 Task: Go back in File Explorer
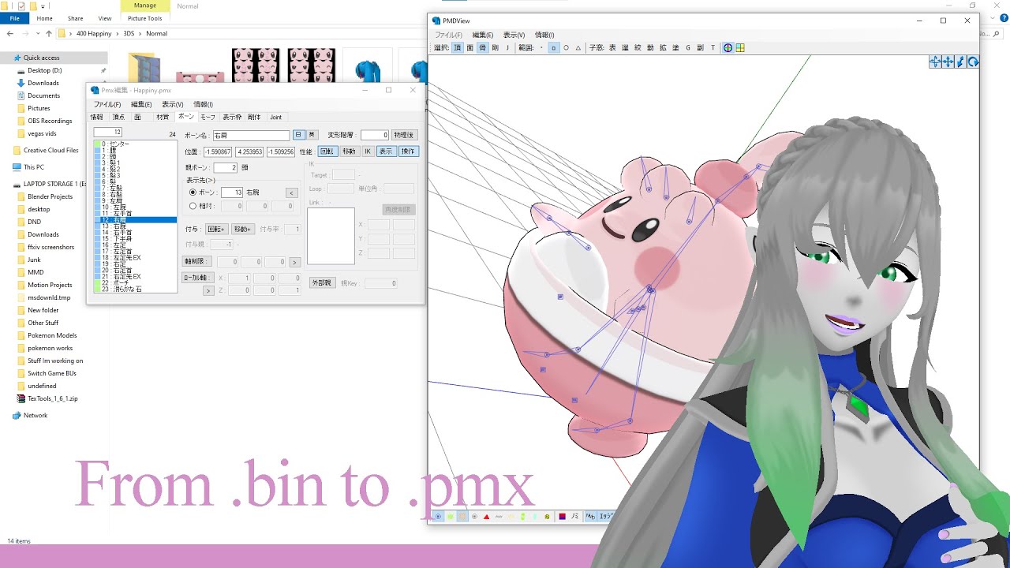(x=10, y=33)
